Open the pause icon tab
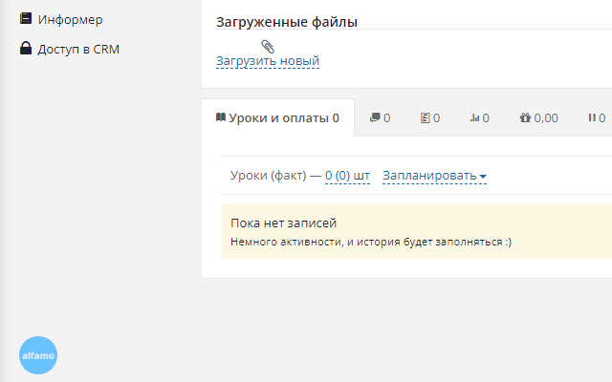Image resolution: width=612 pixels, height=382 pixels. click(x=596, y=118)
